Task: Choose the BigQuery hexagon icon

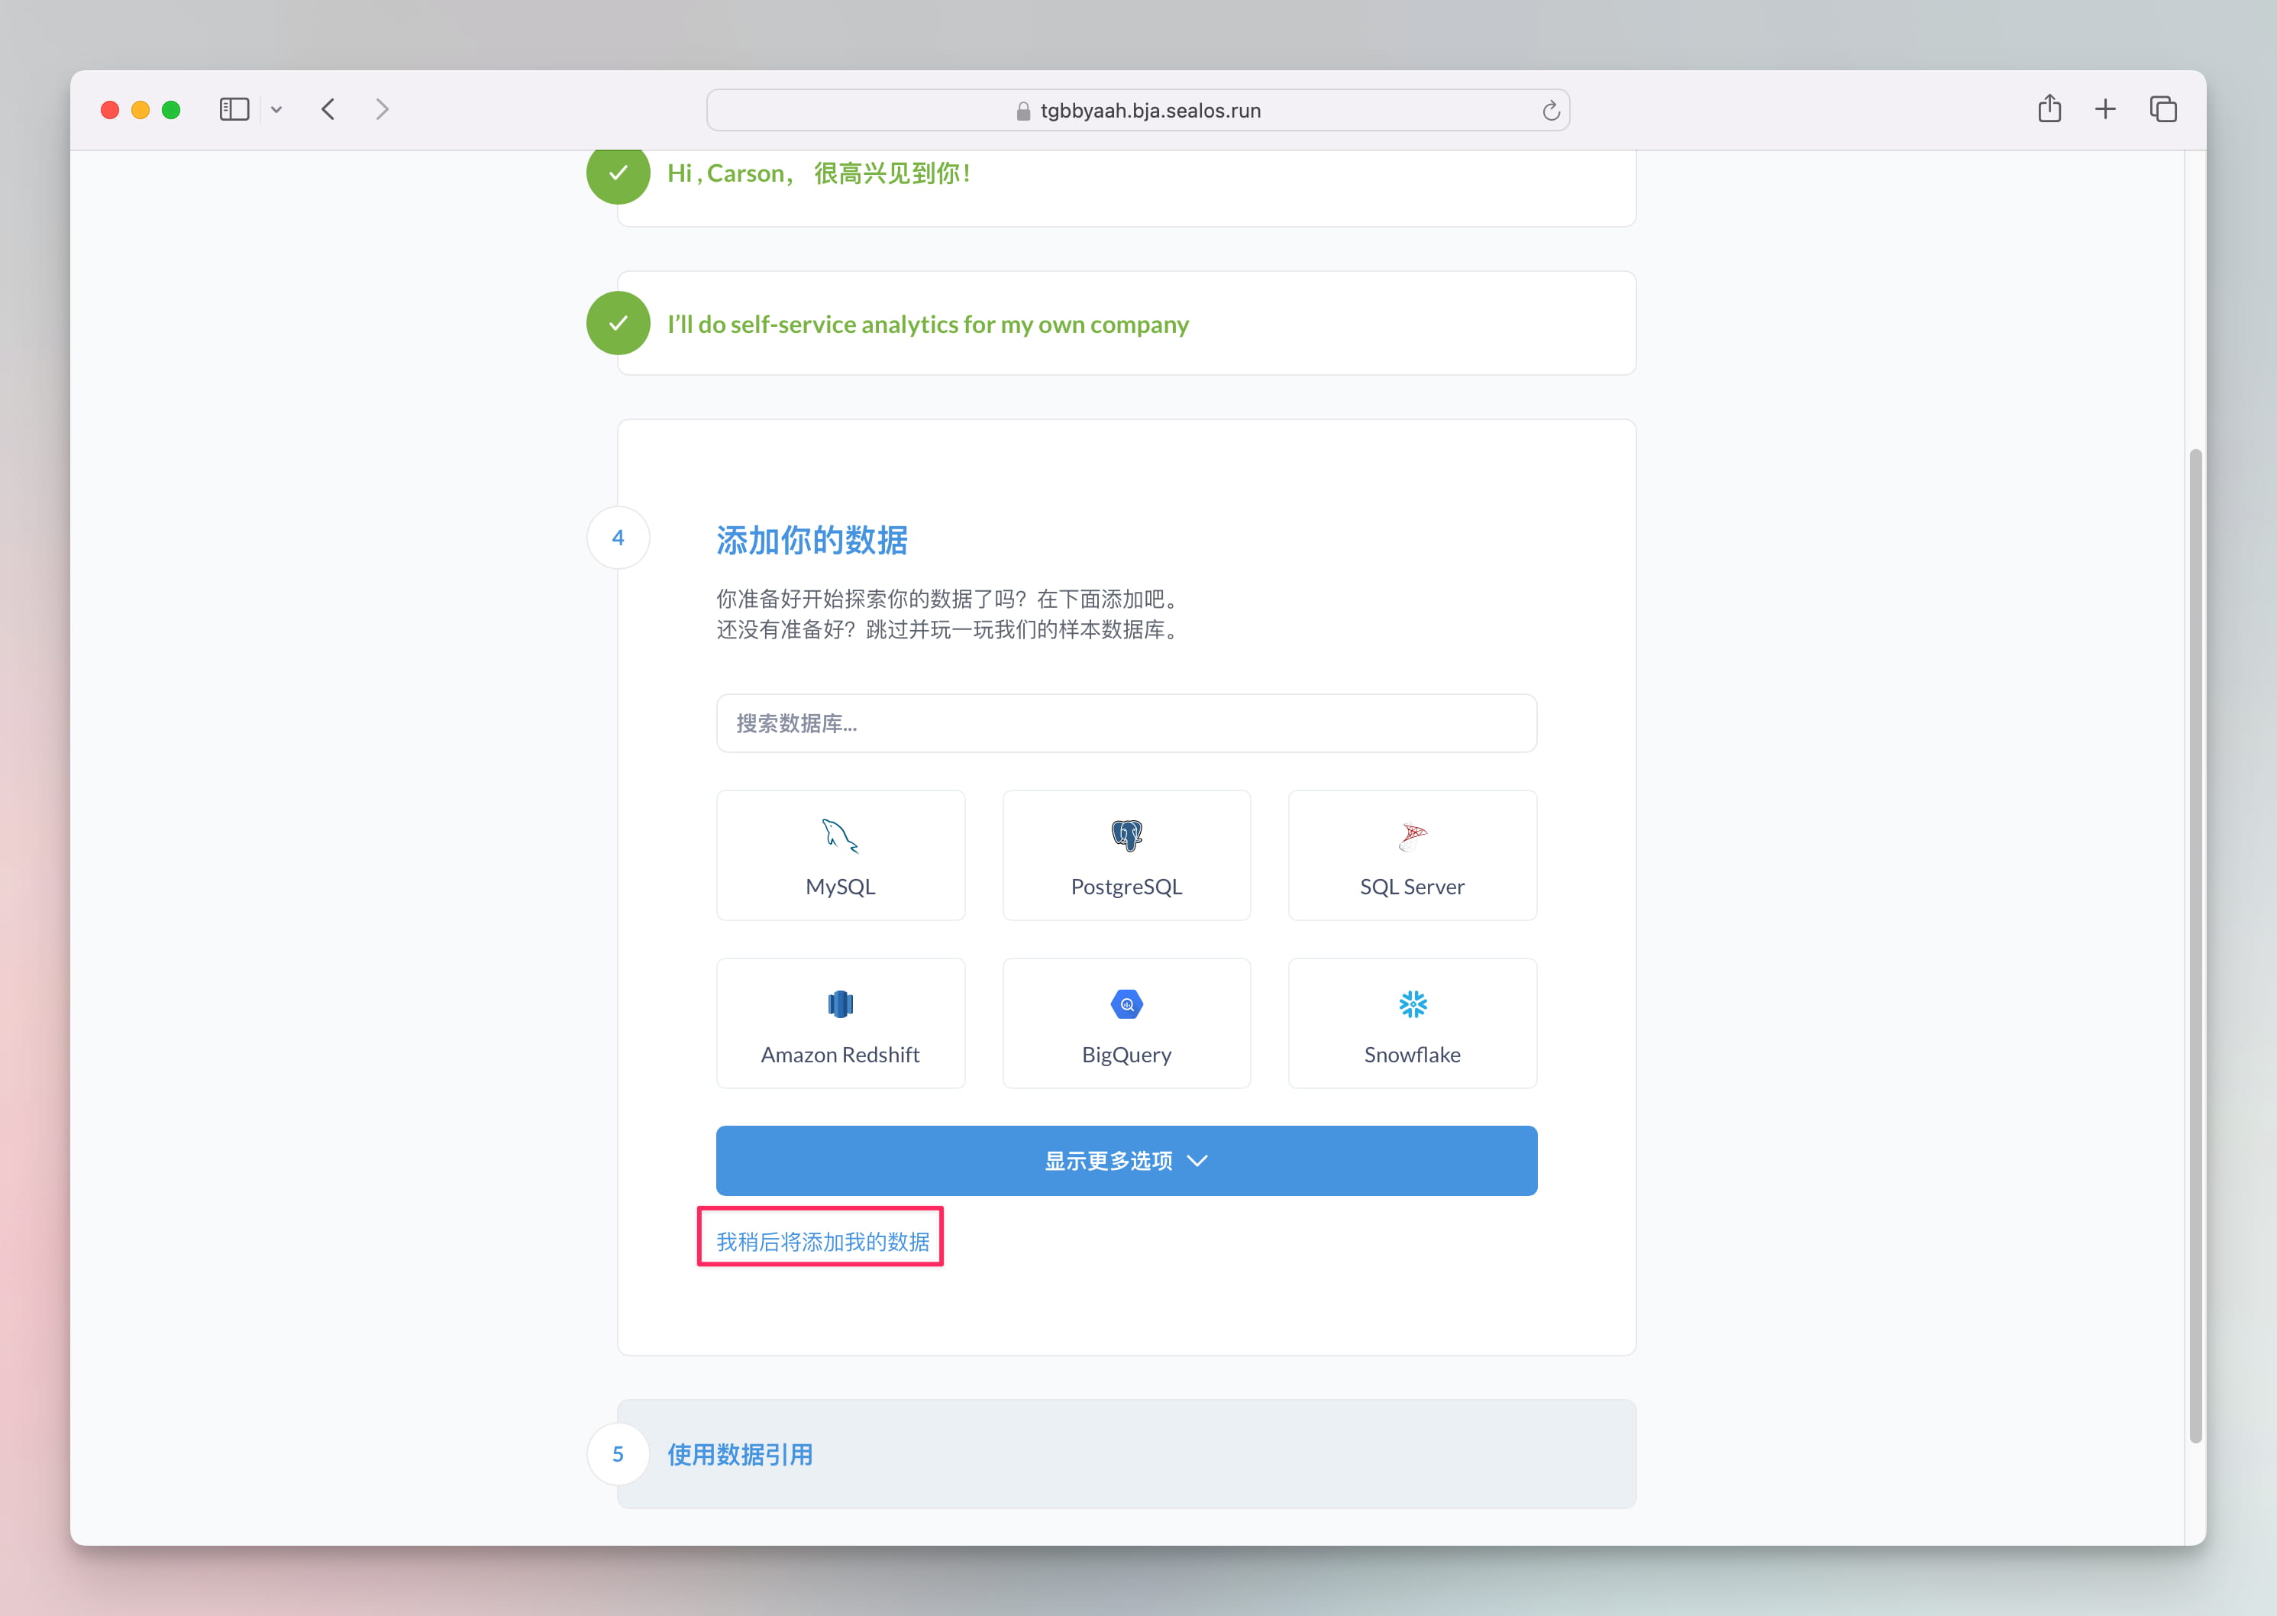Action: (x=1126, y=1004)
